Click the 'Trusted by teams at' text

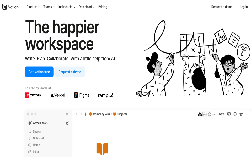coord(38,88)
